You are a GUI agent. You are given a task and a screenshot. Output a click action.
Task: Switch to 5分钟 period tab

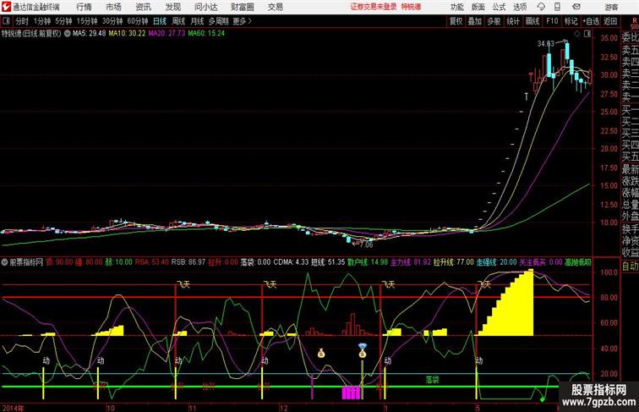pyautogui.click(x=63, y=21)
